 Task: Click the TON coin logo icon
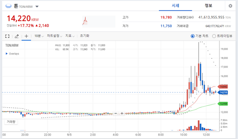[x=8, y=6]
